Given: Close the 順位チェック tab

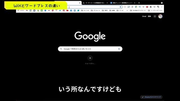Looking at the screenshot, I should (x=135, y=3).
